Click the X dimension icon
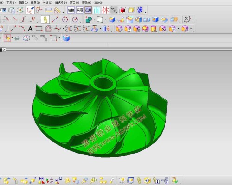 [187, 19]
